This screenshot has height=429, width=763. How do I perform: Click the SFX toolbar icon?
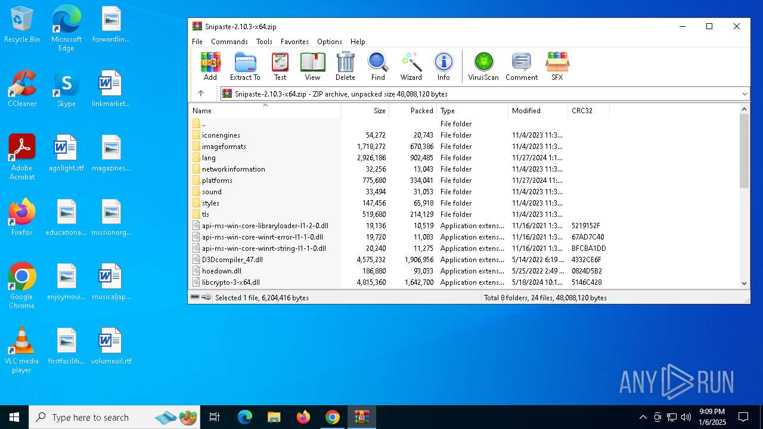click(557, 66)
